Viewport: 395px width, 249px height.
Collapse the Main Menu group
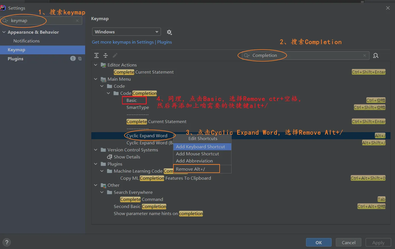coord(96,79)
